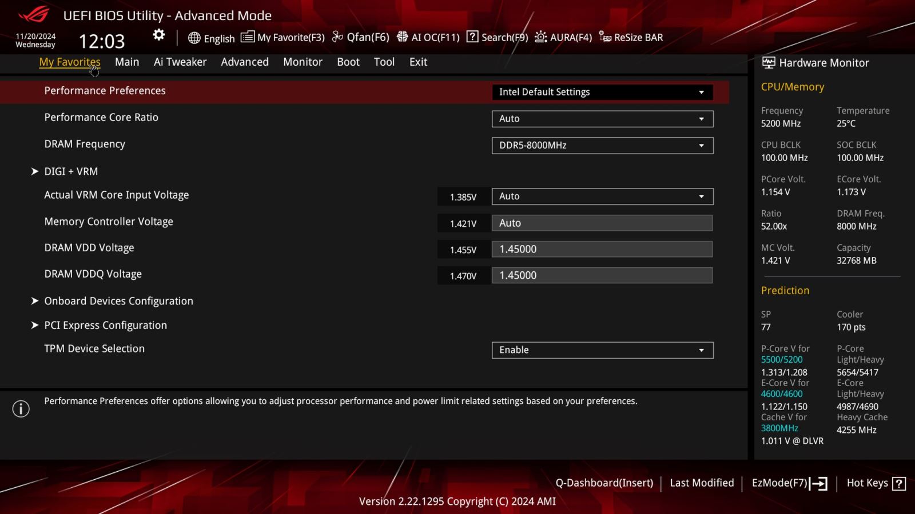Click 1.470V current VDDQ value

(x=463, y=276)
